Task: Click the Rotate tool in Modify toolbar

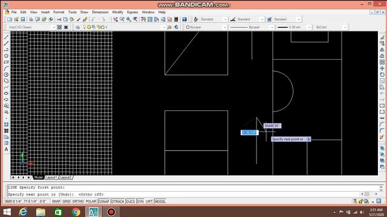Action: [382, 75]
